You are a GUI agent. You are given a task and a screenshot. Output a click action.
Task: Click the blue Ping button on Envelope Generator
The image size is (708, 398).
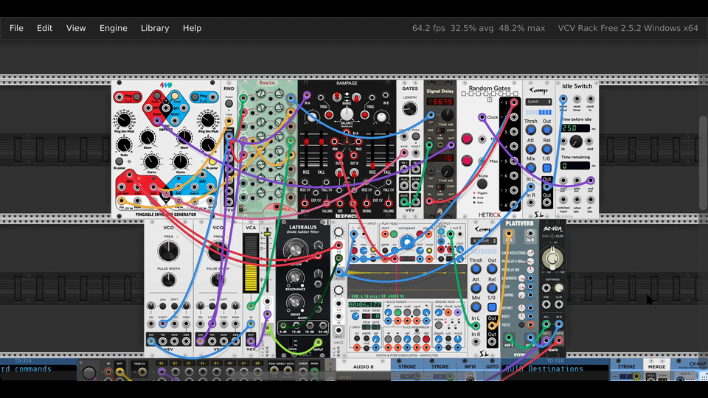[x=196, y=97]
